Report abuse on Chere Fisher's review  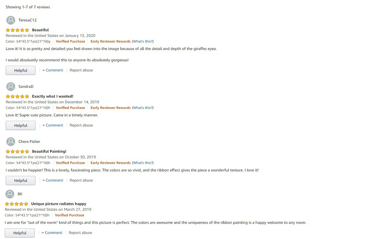pyautogui.click(x=81, y=180)
